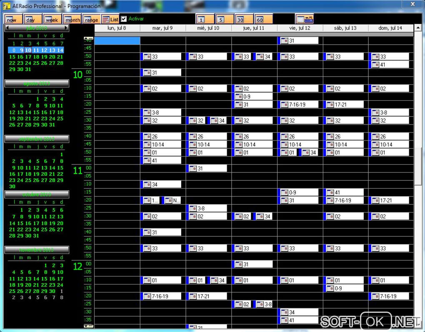Open event 17-21 on Wednesday at 12:20

[x=207, y=297]
